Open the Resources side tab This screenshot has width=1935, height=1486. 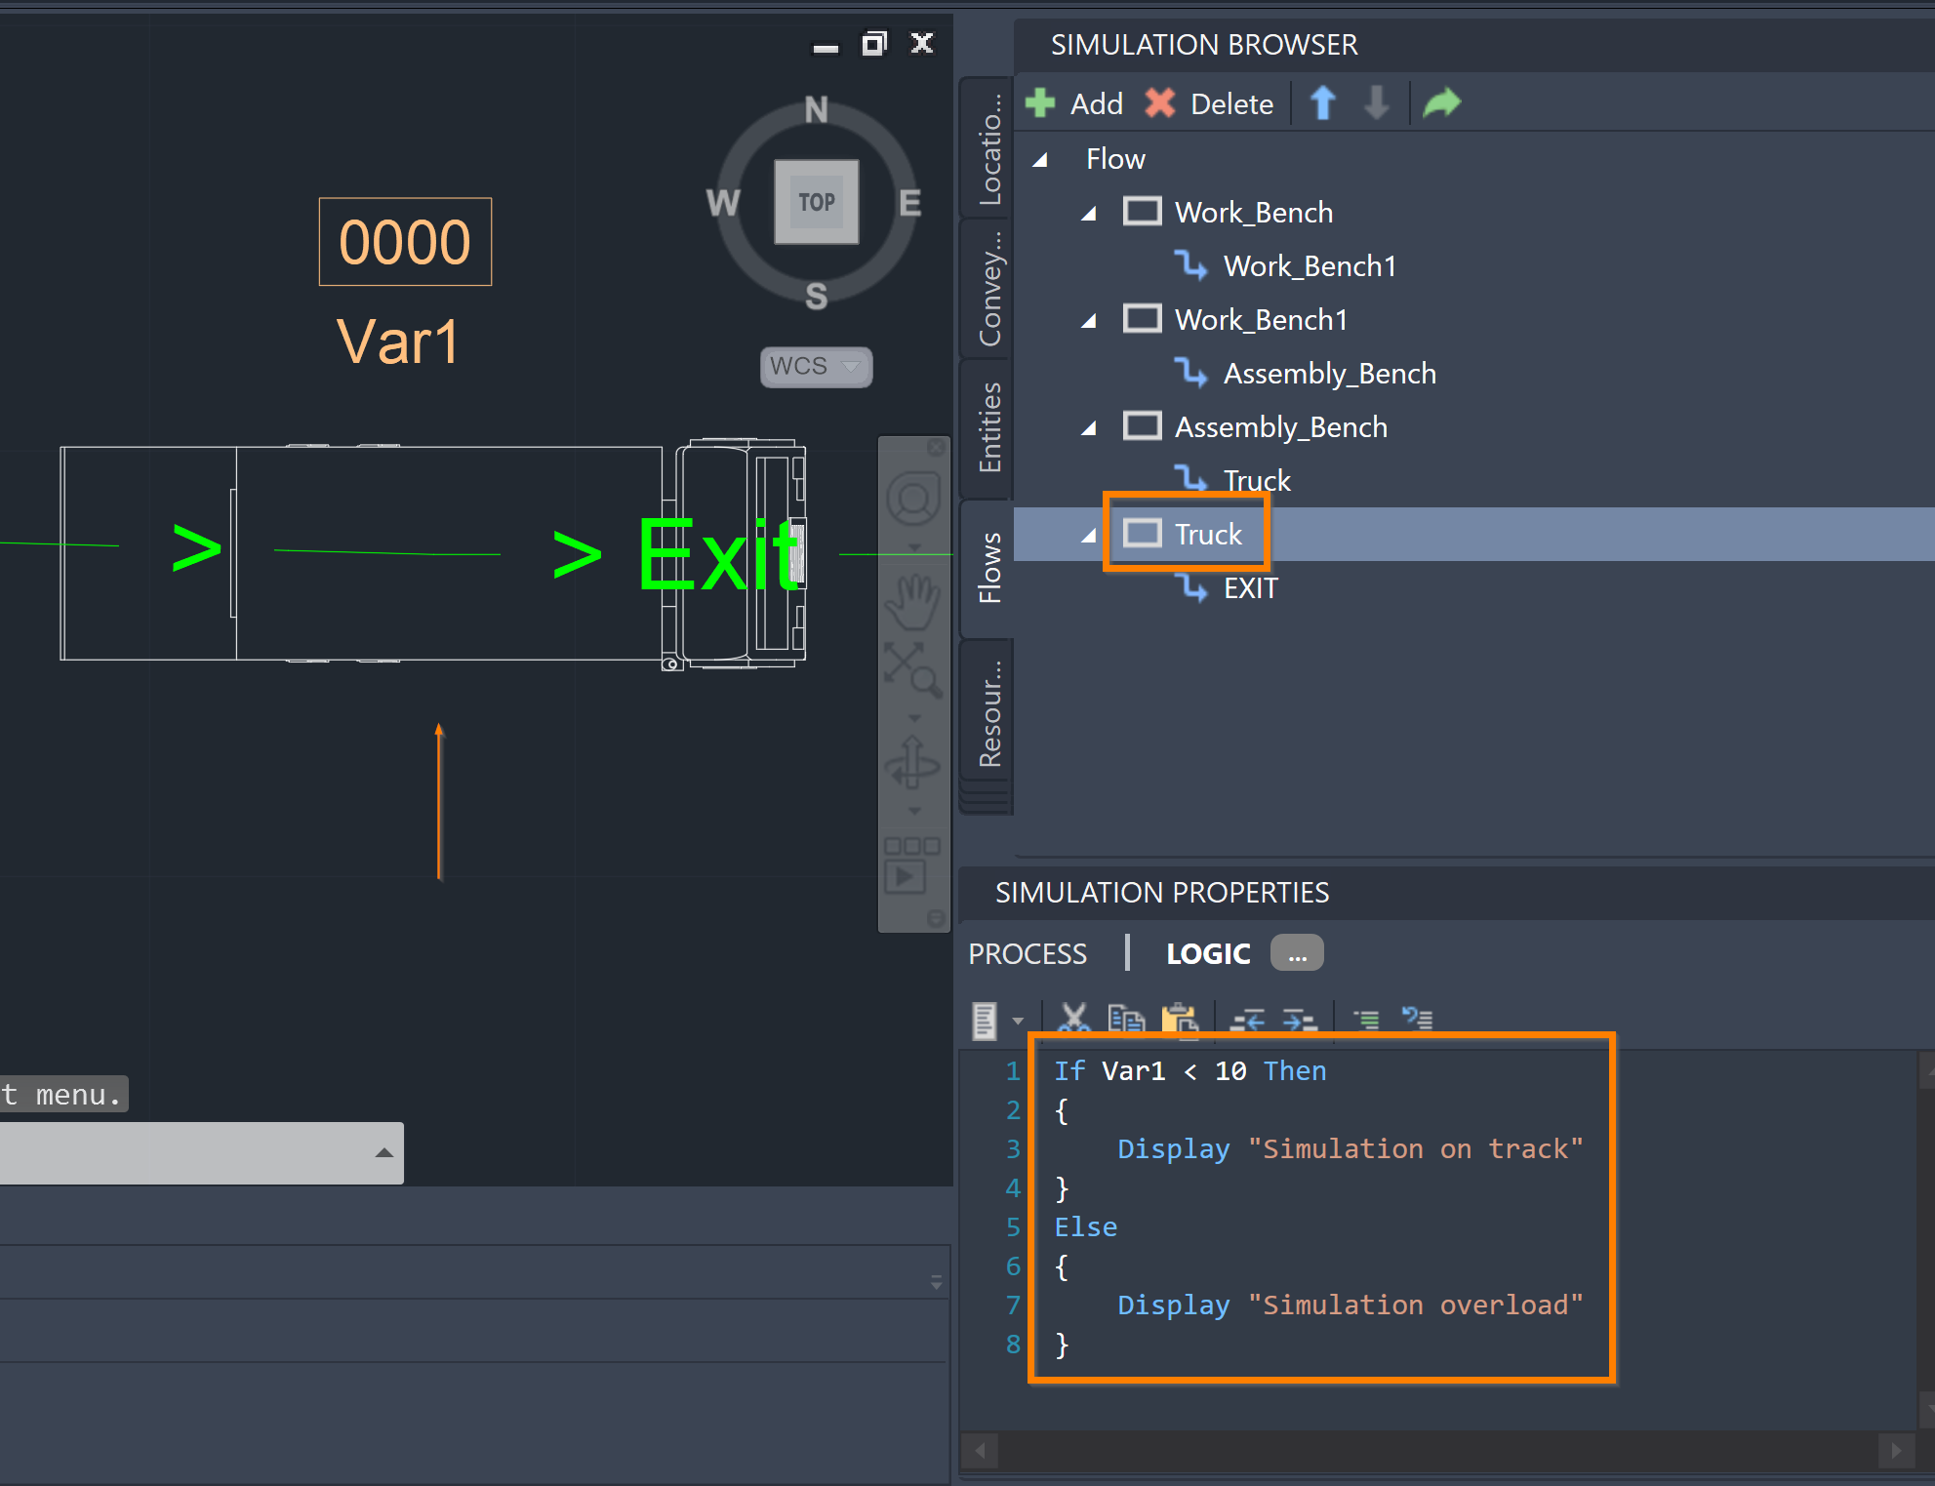(x=988, y=710)
